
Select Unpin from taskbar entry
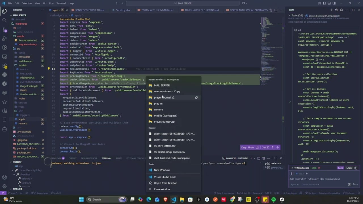pyautogui.click(x=165, y=183)
